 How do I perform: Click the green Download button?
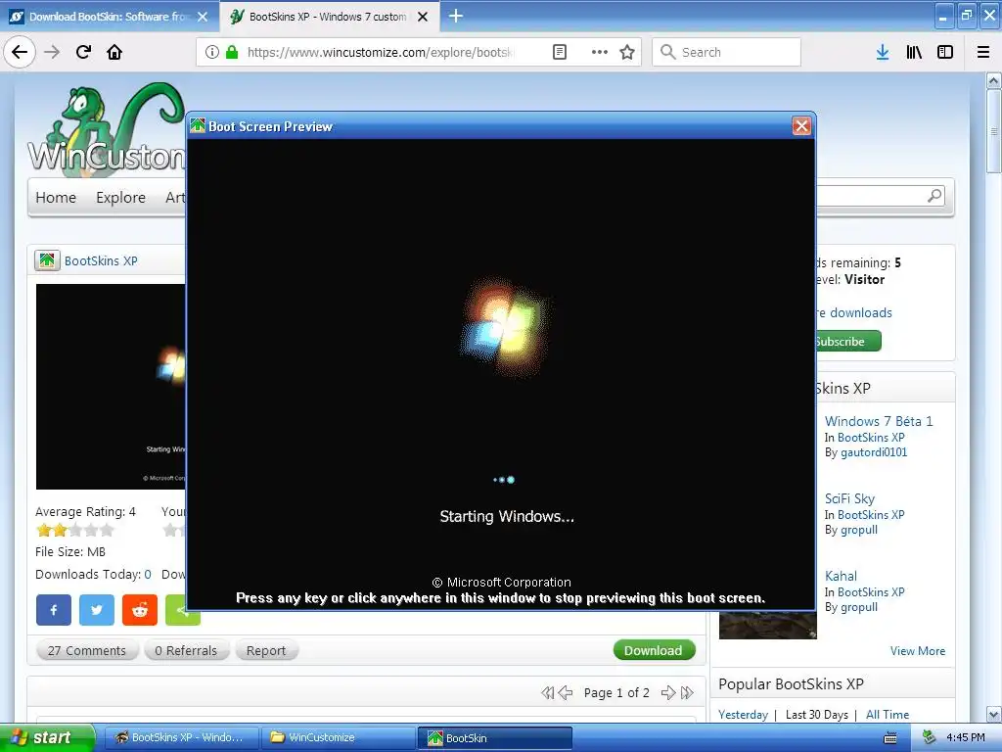[x=654, y=650]
